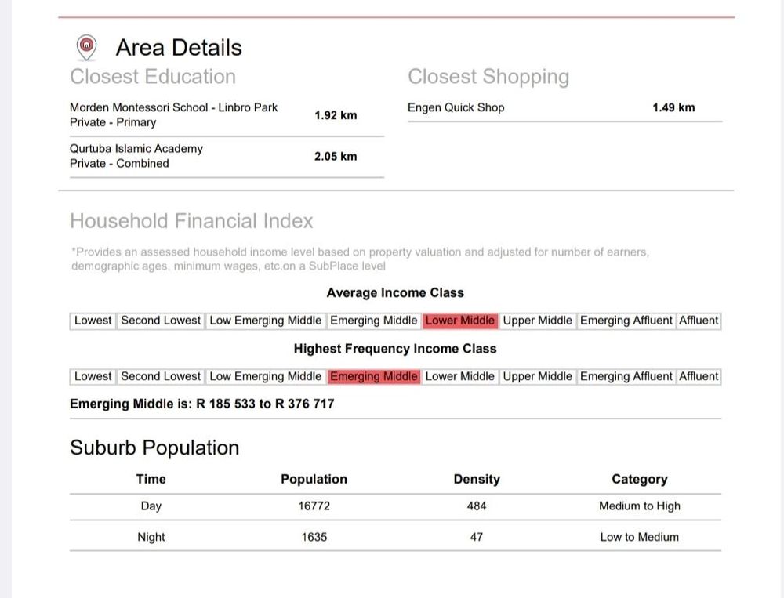
Task: Click the 1.49 km shopping distance
Action: pos(673,107)
